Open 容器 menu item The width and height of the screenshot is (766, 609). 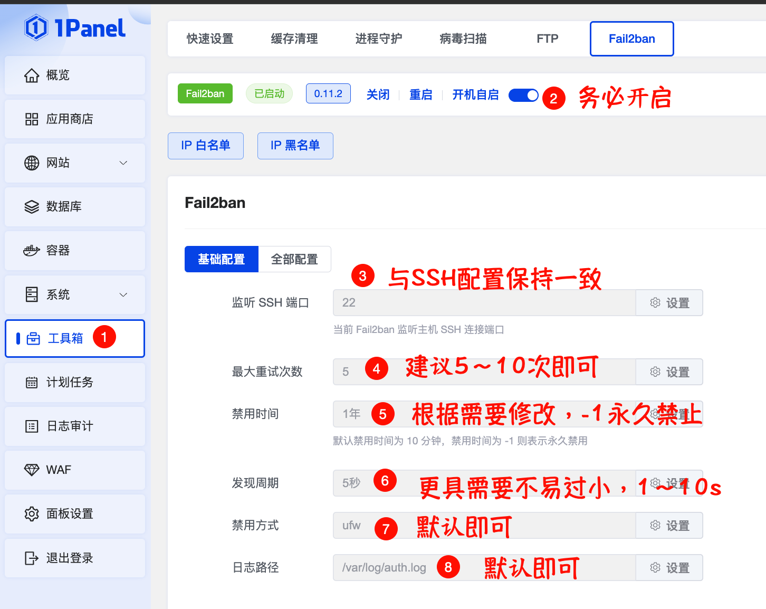[75, 251]
